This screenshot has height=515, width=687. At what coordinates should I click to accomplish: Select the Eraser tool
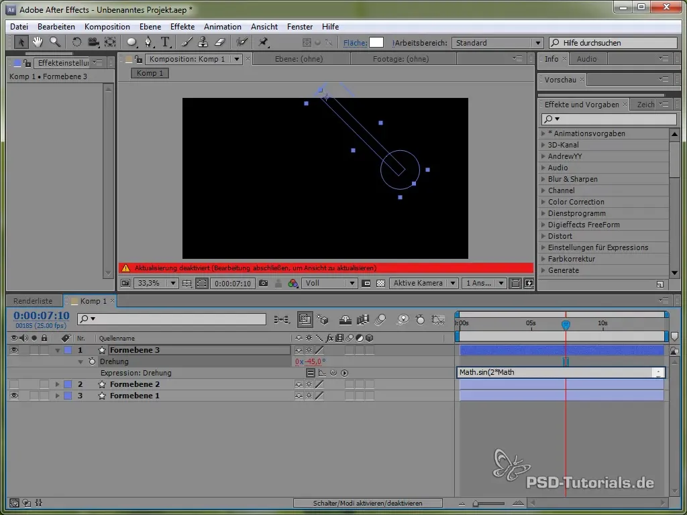[220, 42]
